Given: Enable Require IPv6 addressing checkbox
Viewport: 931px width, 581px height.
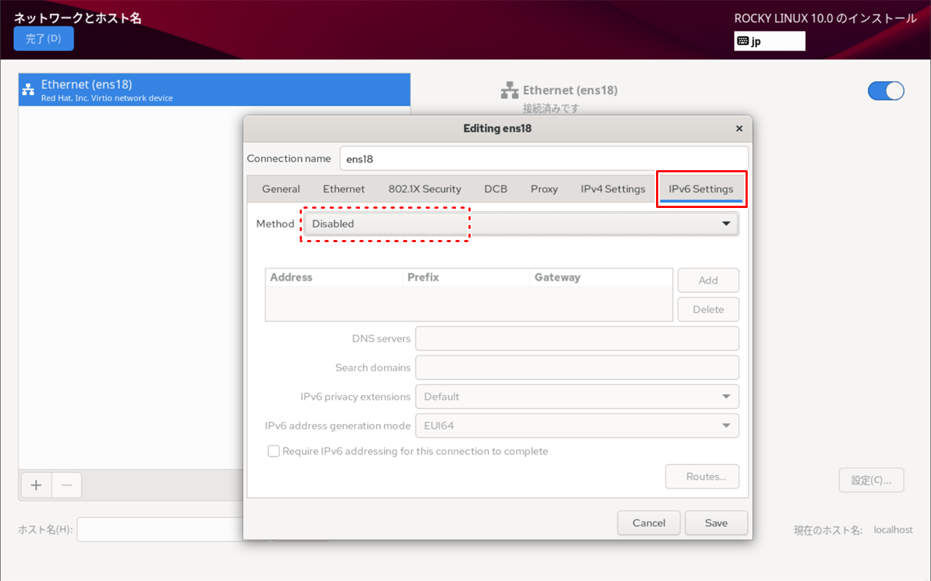Looking at the screenshot, I should pos(273,452).
